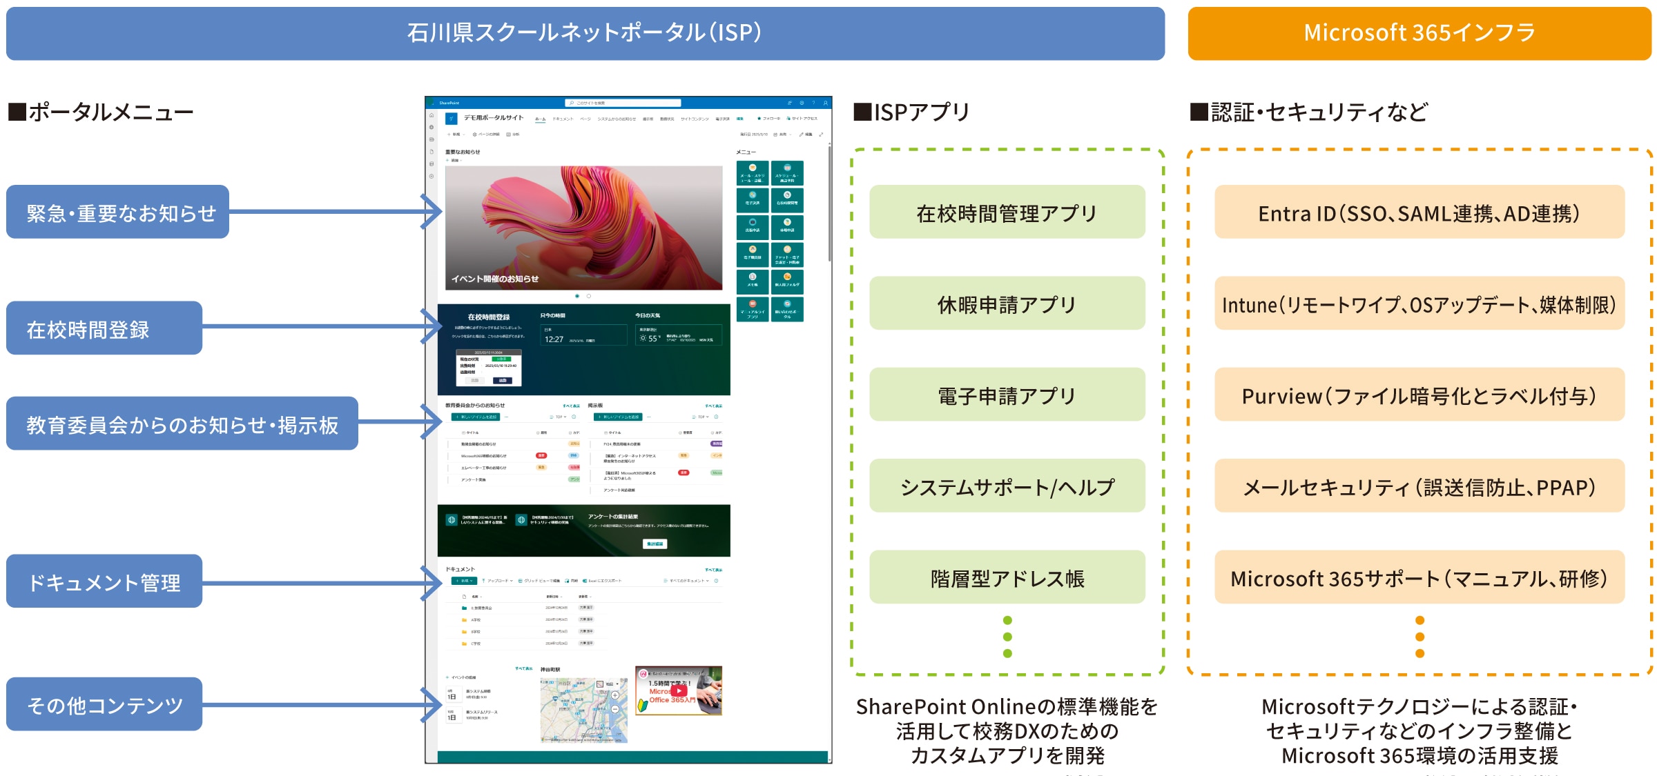Open the 個人用フォルダ menu tile
Screen dimensions: 1657x776
(787, 281)
